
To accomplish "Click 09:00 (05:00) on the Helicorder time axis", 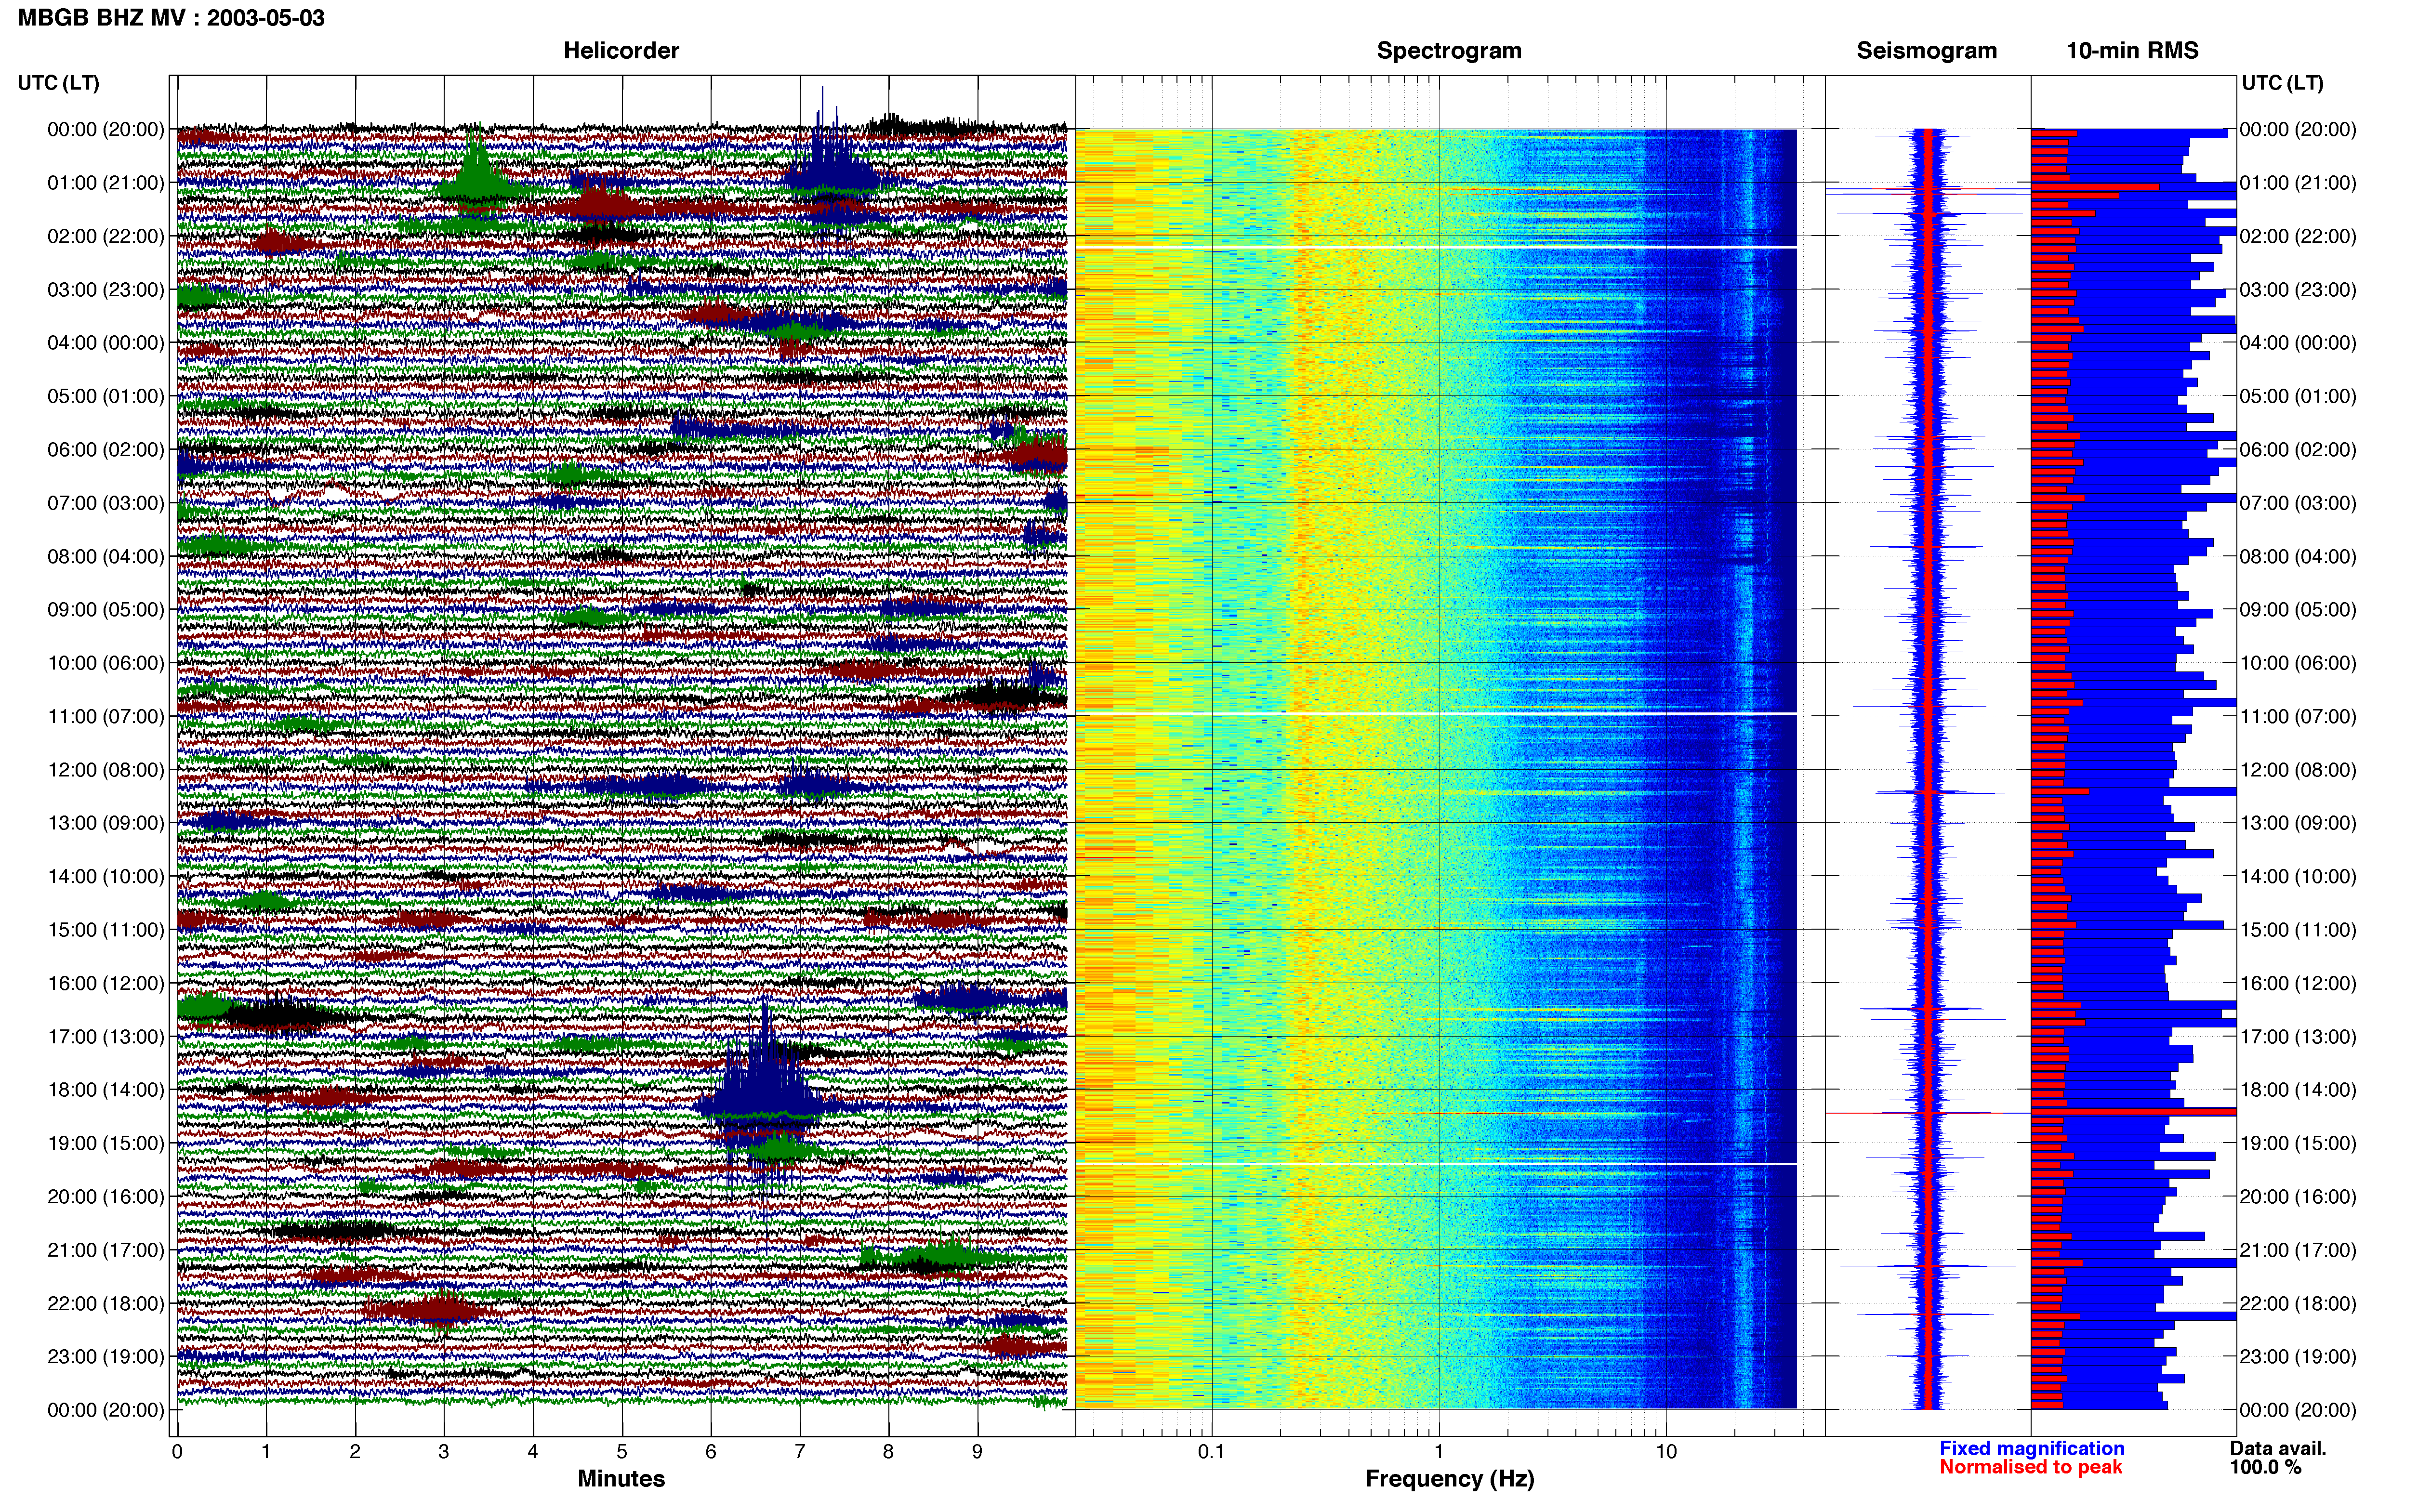I will (x=106, y=610).
